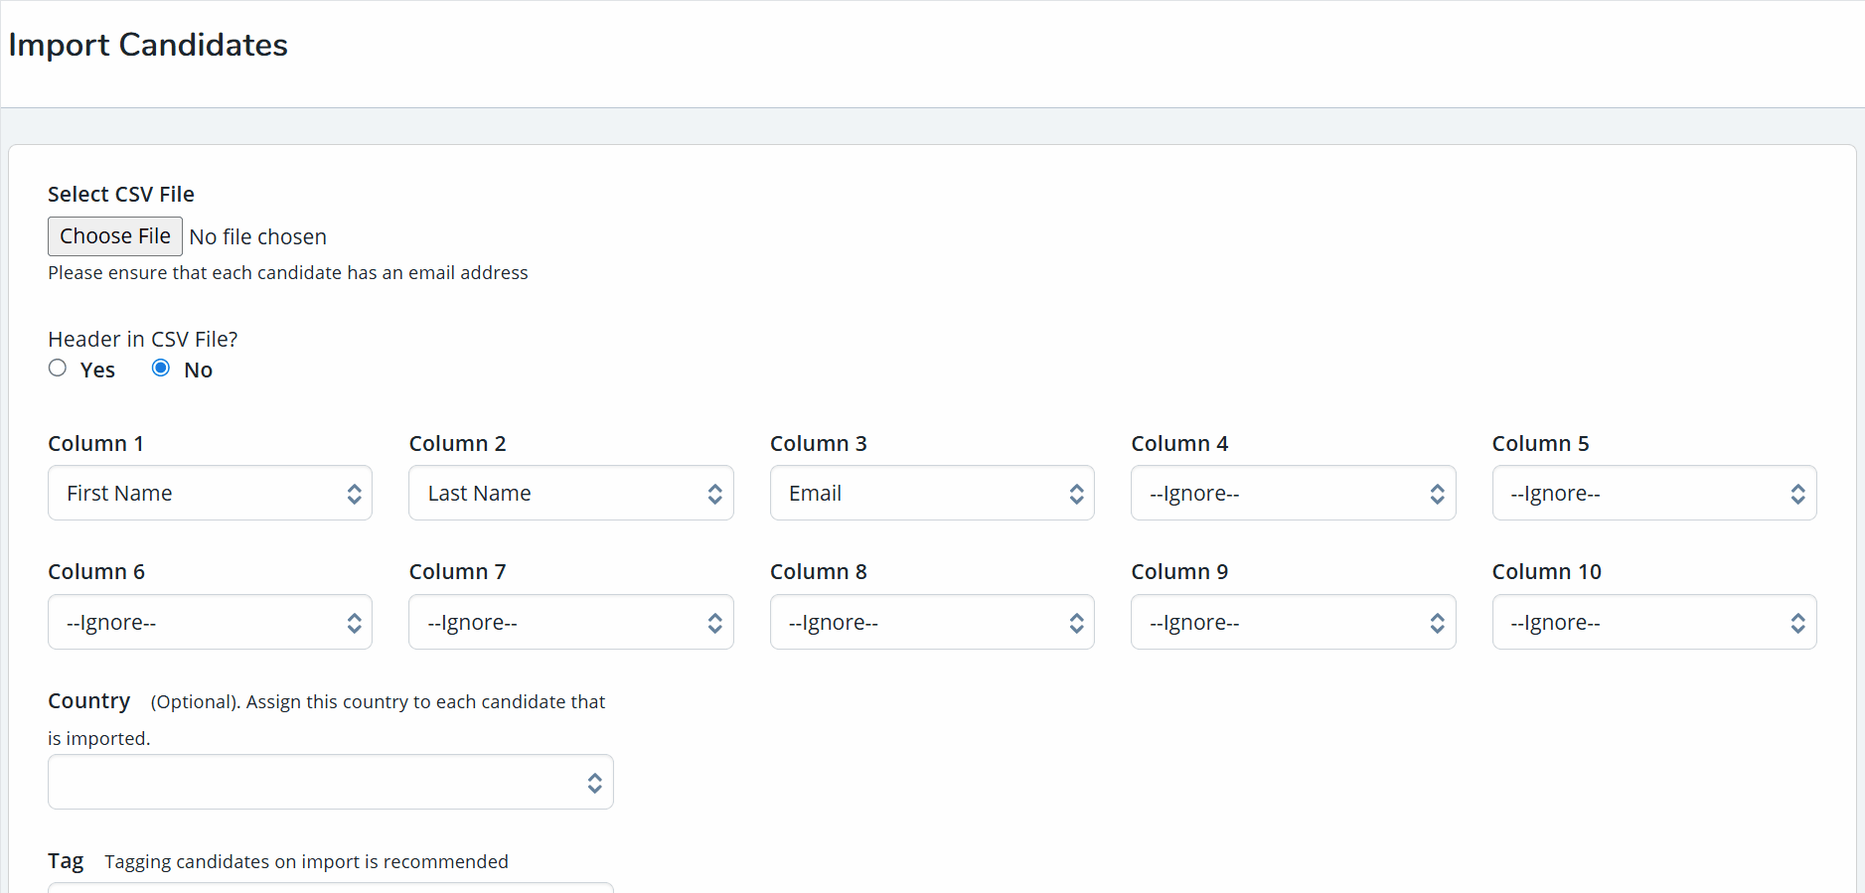Open the Column 3 Email dropdown
This screenshot has height=893, width=1865.
pyautogui.click(x=931, y=494)
